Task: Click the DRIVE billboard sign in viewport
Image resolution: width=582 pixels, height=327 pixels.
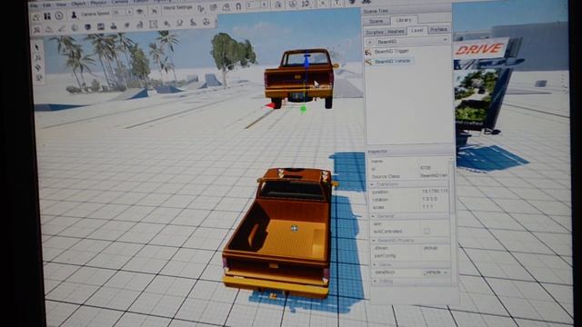Action: [479, 49]
